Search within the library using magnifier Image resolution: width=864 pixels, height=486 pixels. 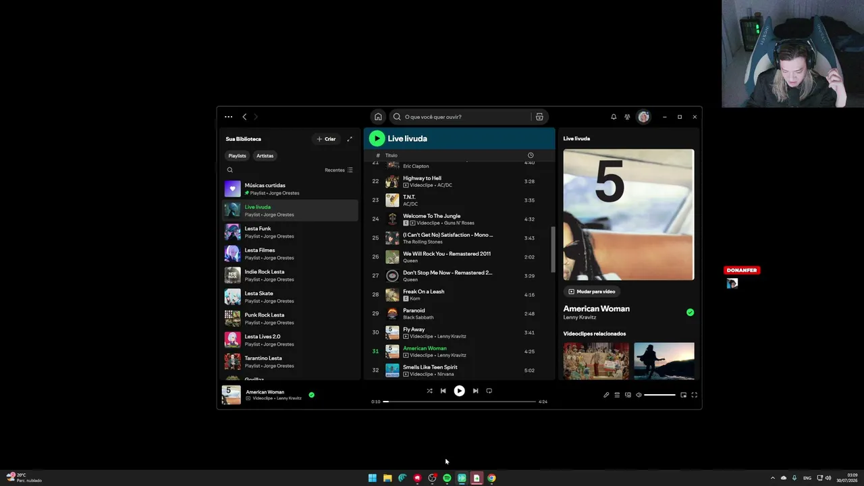click(230, 170)
